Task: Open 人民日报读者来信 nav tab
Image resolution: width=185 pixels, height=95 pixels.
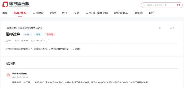Action: click(97, 13)
